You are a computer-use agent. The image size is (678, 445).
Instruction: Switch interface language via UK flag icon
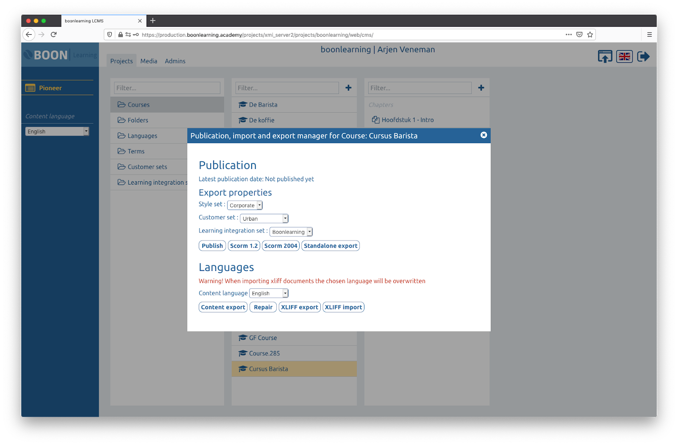pos(624,56)
